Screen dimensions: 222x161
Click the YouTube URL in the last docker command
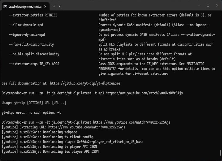[x=132, y=122]
